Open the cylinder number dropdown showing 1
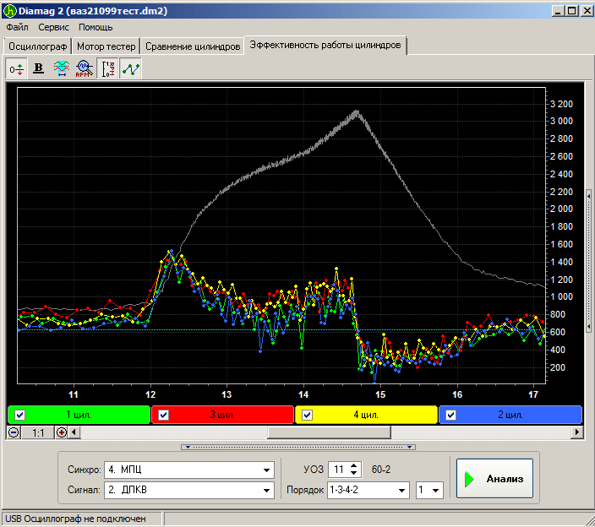 [435, 490]
